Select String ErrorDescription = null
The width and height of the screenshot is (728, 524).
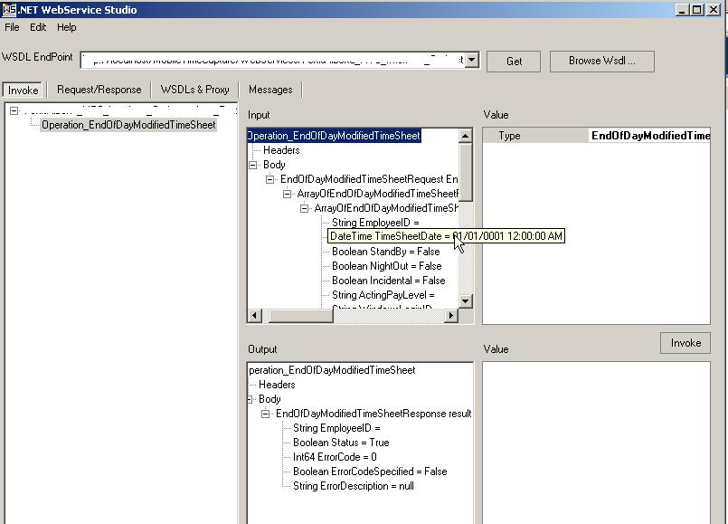[354, 486]
